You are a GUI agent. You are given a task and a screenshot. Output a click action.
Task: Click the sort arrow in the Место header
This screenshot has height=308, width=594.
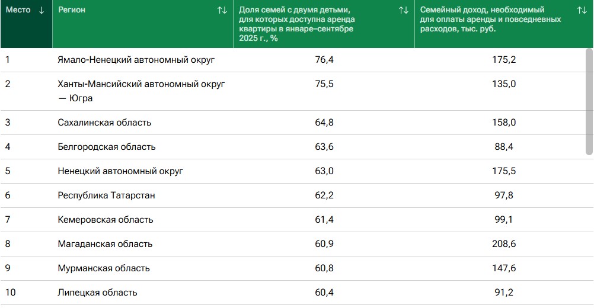pyautogui.click(x=41, y=10)
